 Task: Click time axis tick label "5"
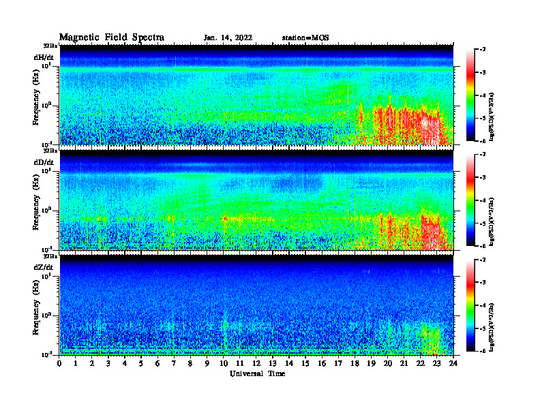coord(141,363)
